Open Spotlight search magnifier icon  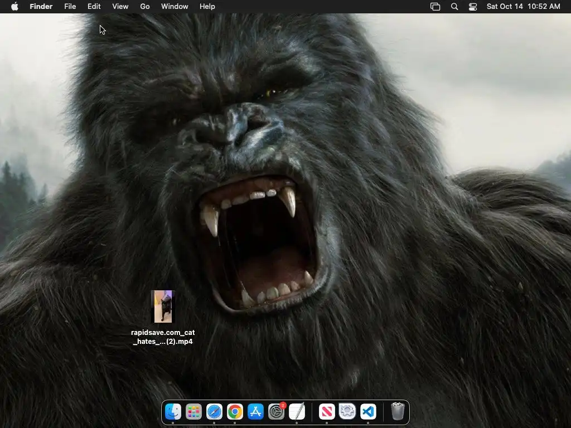[x=454, y=7]
